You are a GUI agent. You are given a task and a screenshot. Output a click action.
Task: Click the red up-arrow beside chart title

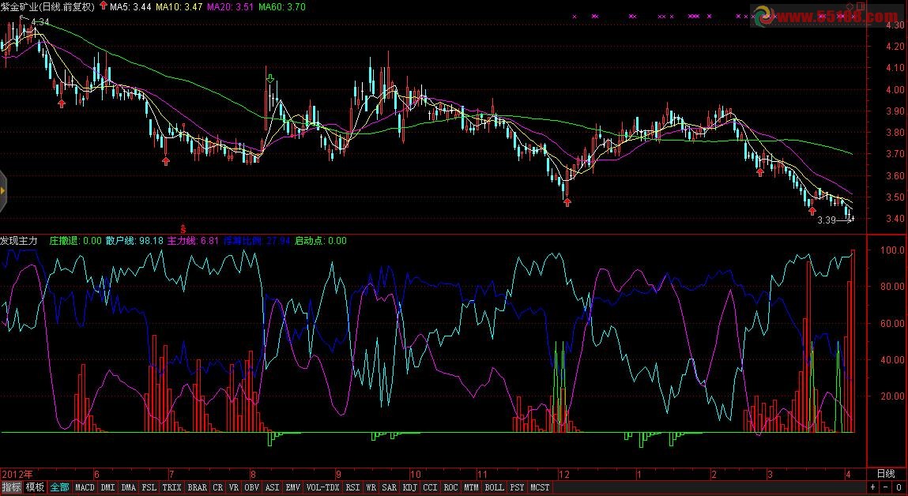click(103, 6)
